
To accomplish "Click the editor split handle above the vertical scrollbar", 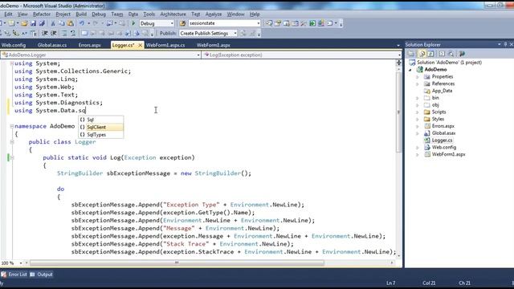I will tap(398, 63).
